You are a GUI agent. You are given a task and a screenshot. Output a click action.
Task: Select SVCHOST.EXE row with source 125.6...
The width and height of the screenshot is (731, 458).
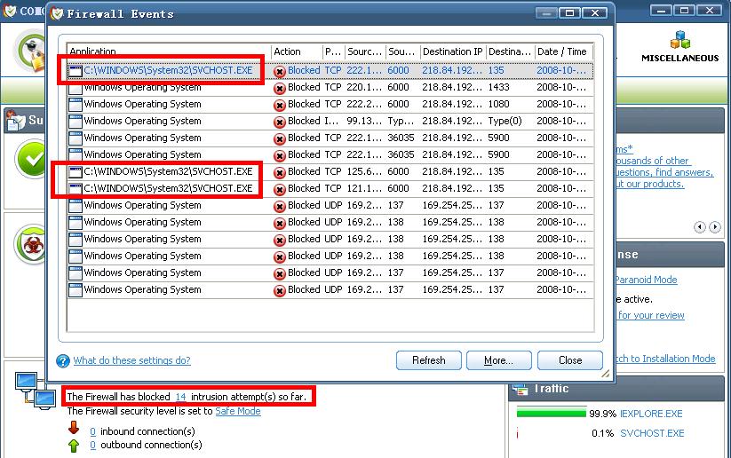coord(330,172)
